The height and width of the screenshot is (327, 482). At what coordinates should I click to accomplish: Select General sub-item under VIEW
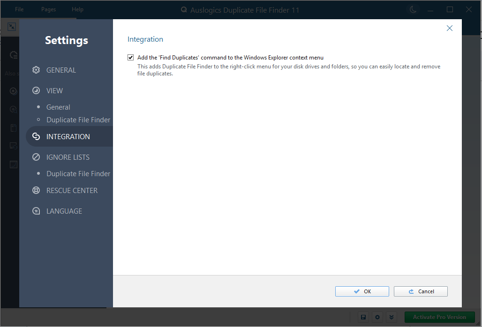58,107
